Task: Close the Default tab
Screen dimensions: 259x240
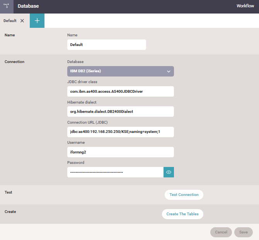Action: click(22, 21)
